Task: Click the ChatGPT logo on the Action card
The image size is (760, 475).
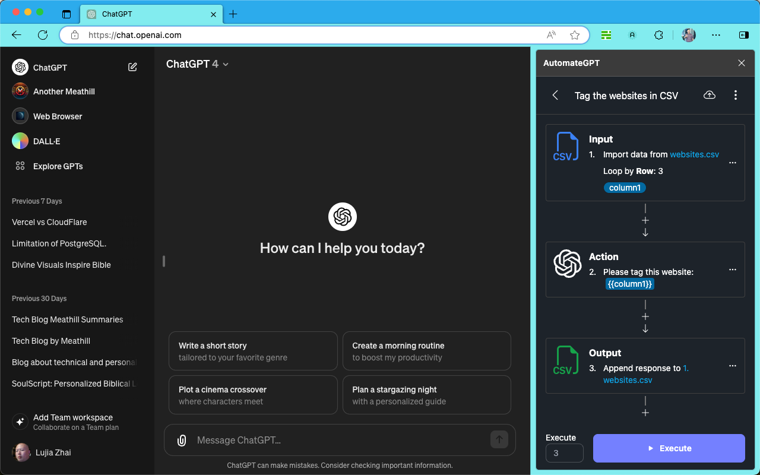Action: coord(567,264)
